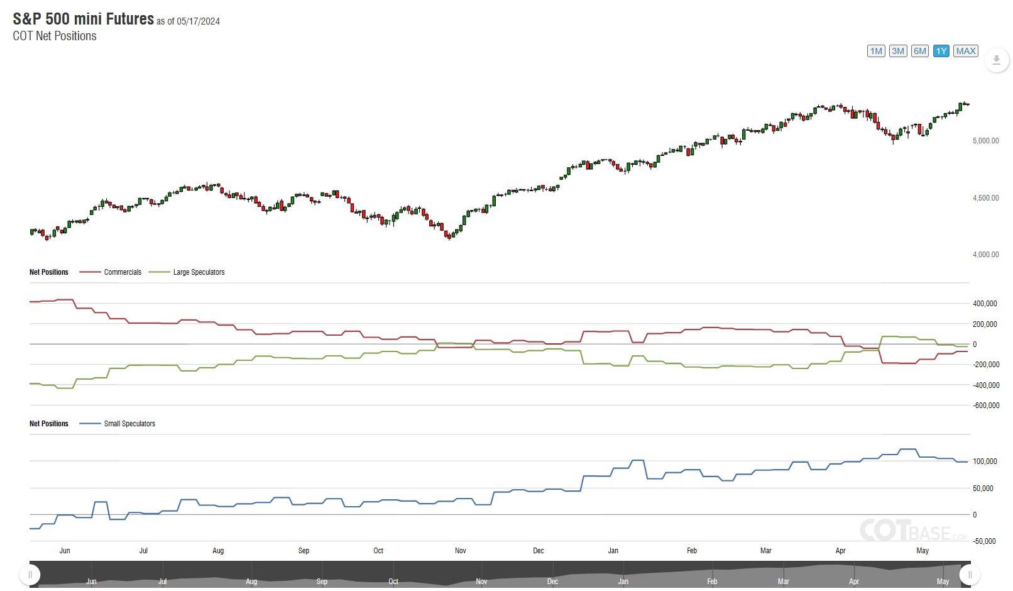The image size is (1013, 591).
Task: Click Mar in the bottom navigator strip
Action: [x=784, y=582]
